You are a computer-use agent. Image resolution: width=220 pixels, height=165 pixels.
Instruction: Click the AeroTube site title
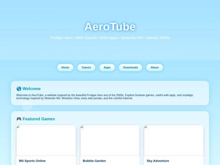coord(110,26)
